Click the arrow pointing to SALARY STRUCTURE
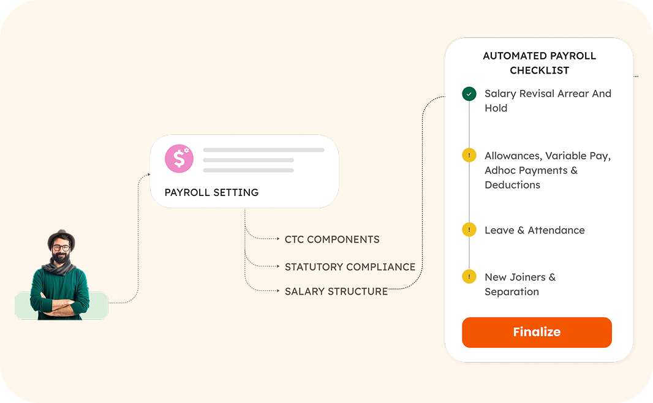The width and height of the screenshot is (653, 403). pos(277,292)
